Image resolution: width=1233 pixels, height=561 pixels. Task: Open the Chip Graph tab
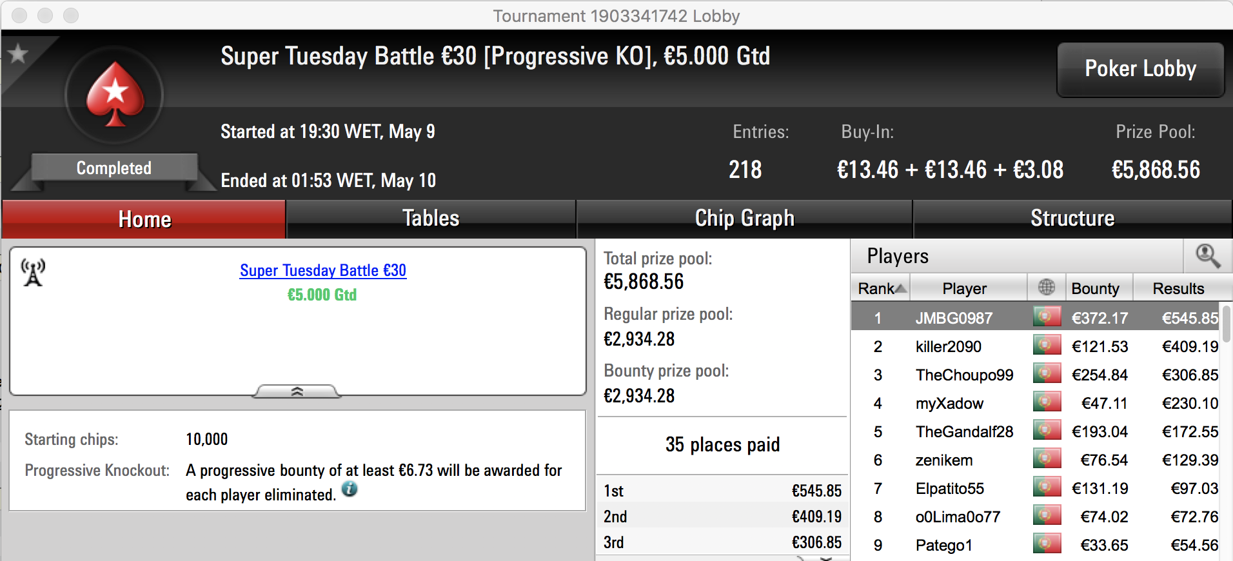744,219
